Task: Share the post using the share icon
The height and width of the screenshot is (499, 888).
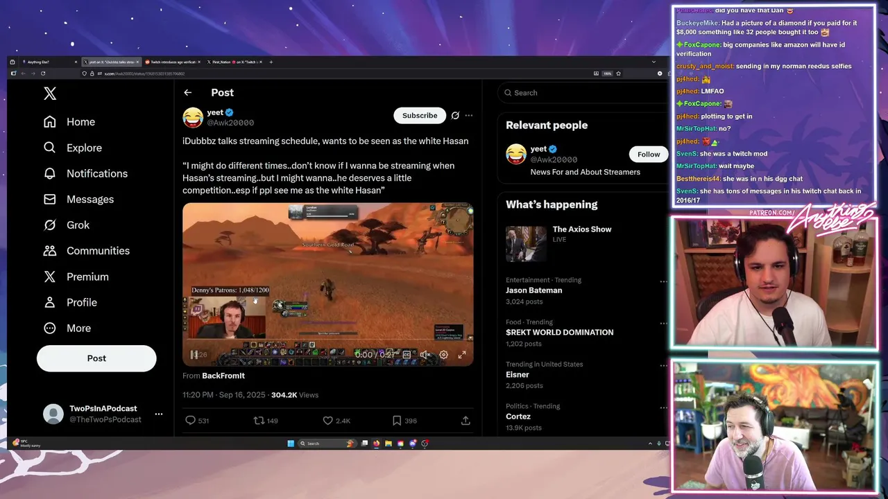Action: point(466,421)
